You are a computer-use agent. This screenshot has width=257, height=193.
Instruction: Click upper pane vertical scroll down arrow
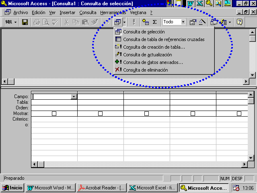[252, 75]
